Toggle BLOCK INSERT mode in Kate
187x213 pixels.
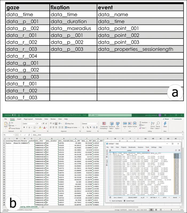tap(133, 197)
